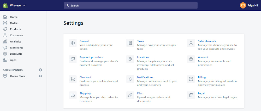Viewport: 261px width, 111px height.
Task: Go to Orders in sidebar
Action: coord(14,23)
